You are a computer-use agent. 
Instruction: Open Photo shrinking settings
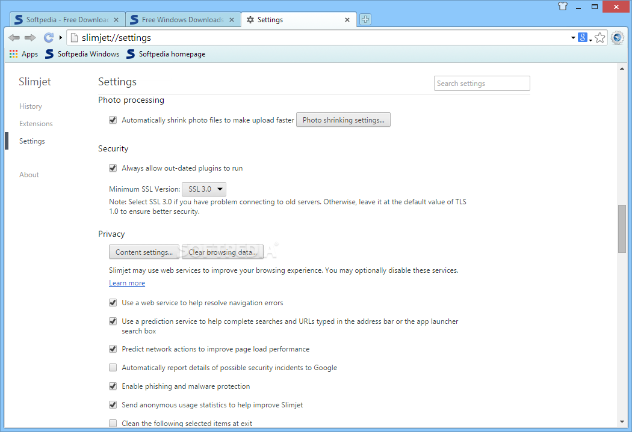(344, 120)
